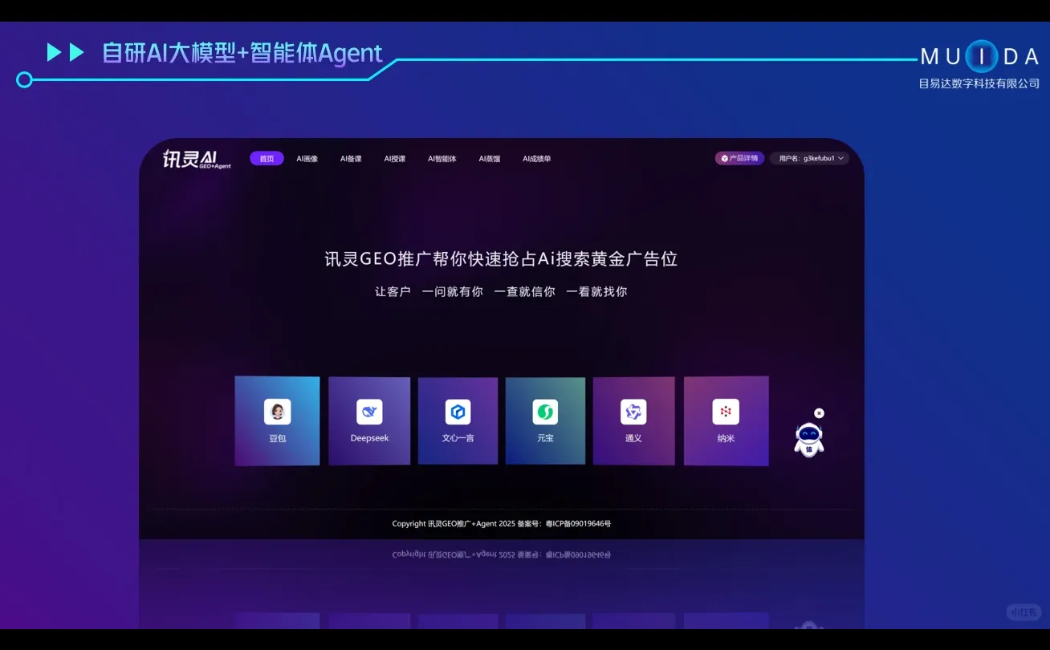Select the 豆包 avatar thumbnail

click(x=277, y=412)
